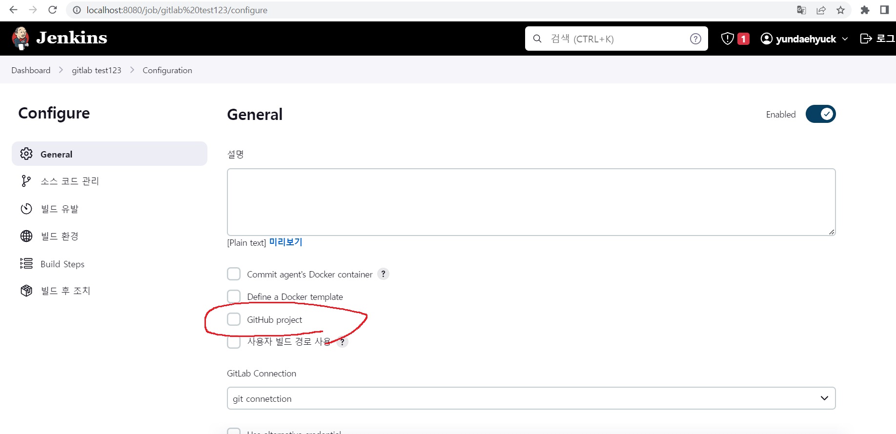The height and width of the screenshot is (434, 896).
Task: Click the yundaehyuck user avatar icon
Action: pos(767,39)
